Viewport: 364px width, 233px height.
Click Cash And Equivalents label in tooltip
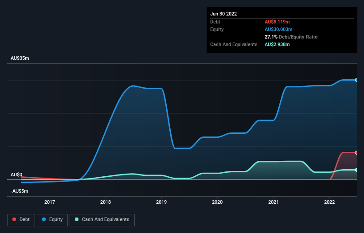pyautogui.click(x=234, y=44)
